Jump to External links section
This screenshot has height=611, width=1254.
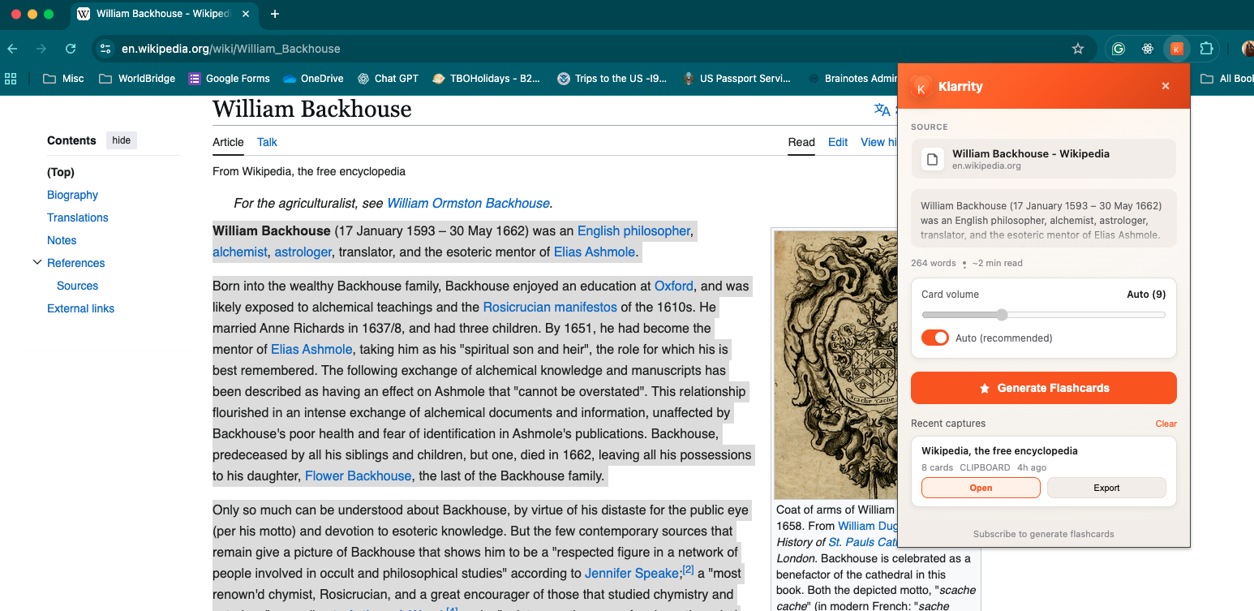pos(80,308)
